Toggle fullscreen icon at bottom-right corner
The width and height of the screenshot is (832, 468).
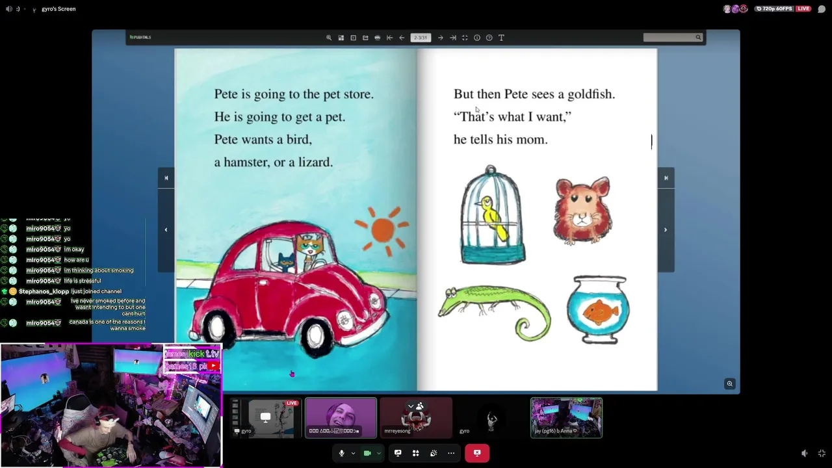[x=822, y=454]
